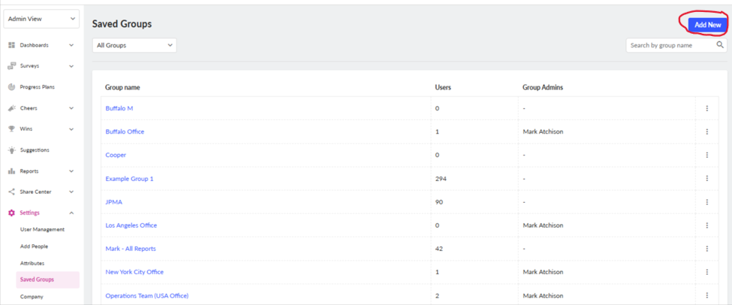Viewport: 732px width, 305px height.
Task: Click the Progress Plans pie icon
Action: pos(12,87)
